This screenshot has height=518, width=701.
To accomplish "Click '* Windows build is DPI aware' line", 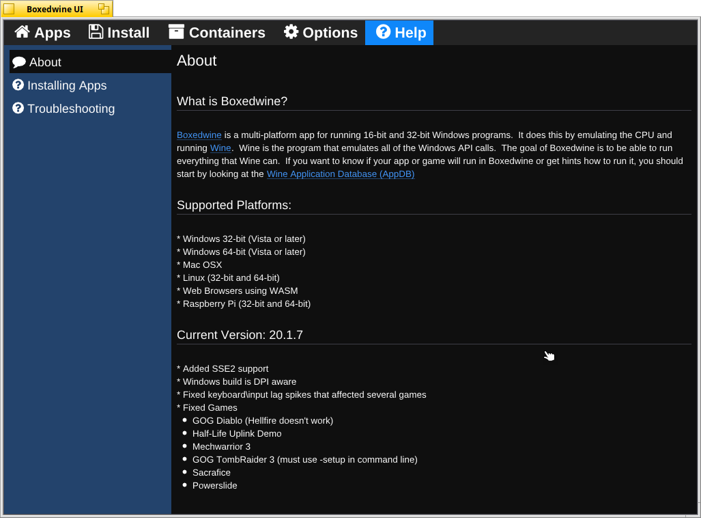I will [236, 381].
